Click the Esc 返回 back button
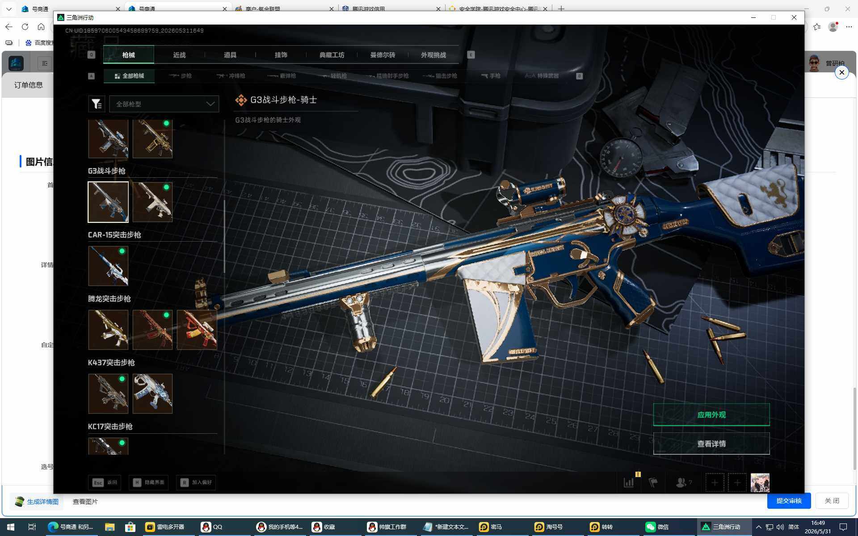 tap(105, 482)
